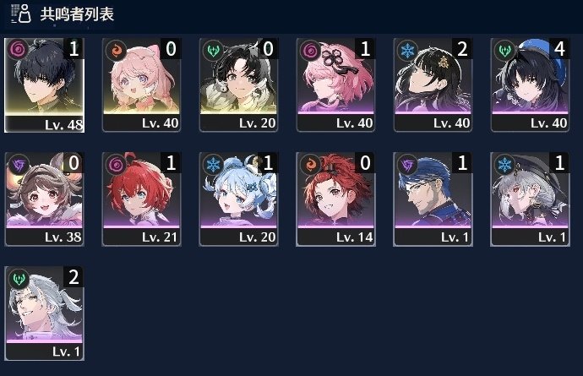Click the Electro element icon on brown-haired girl

point(19,165)
